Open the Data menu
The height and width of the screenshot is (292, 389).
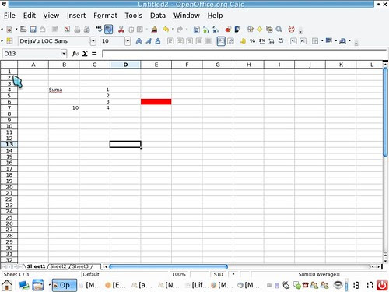tap(158, 16)
